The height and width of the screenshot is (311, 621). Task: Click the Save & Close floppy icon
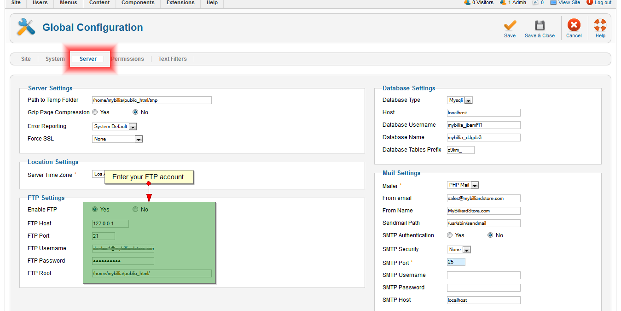(x=540, y=26)
